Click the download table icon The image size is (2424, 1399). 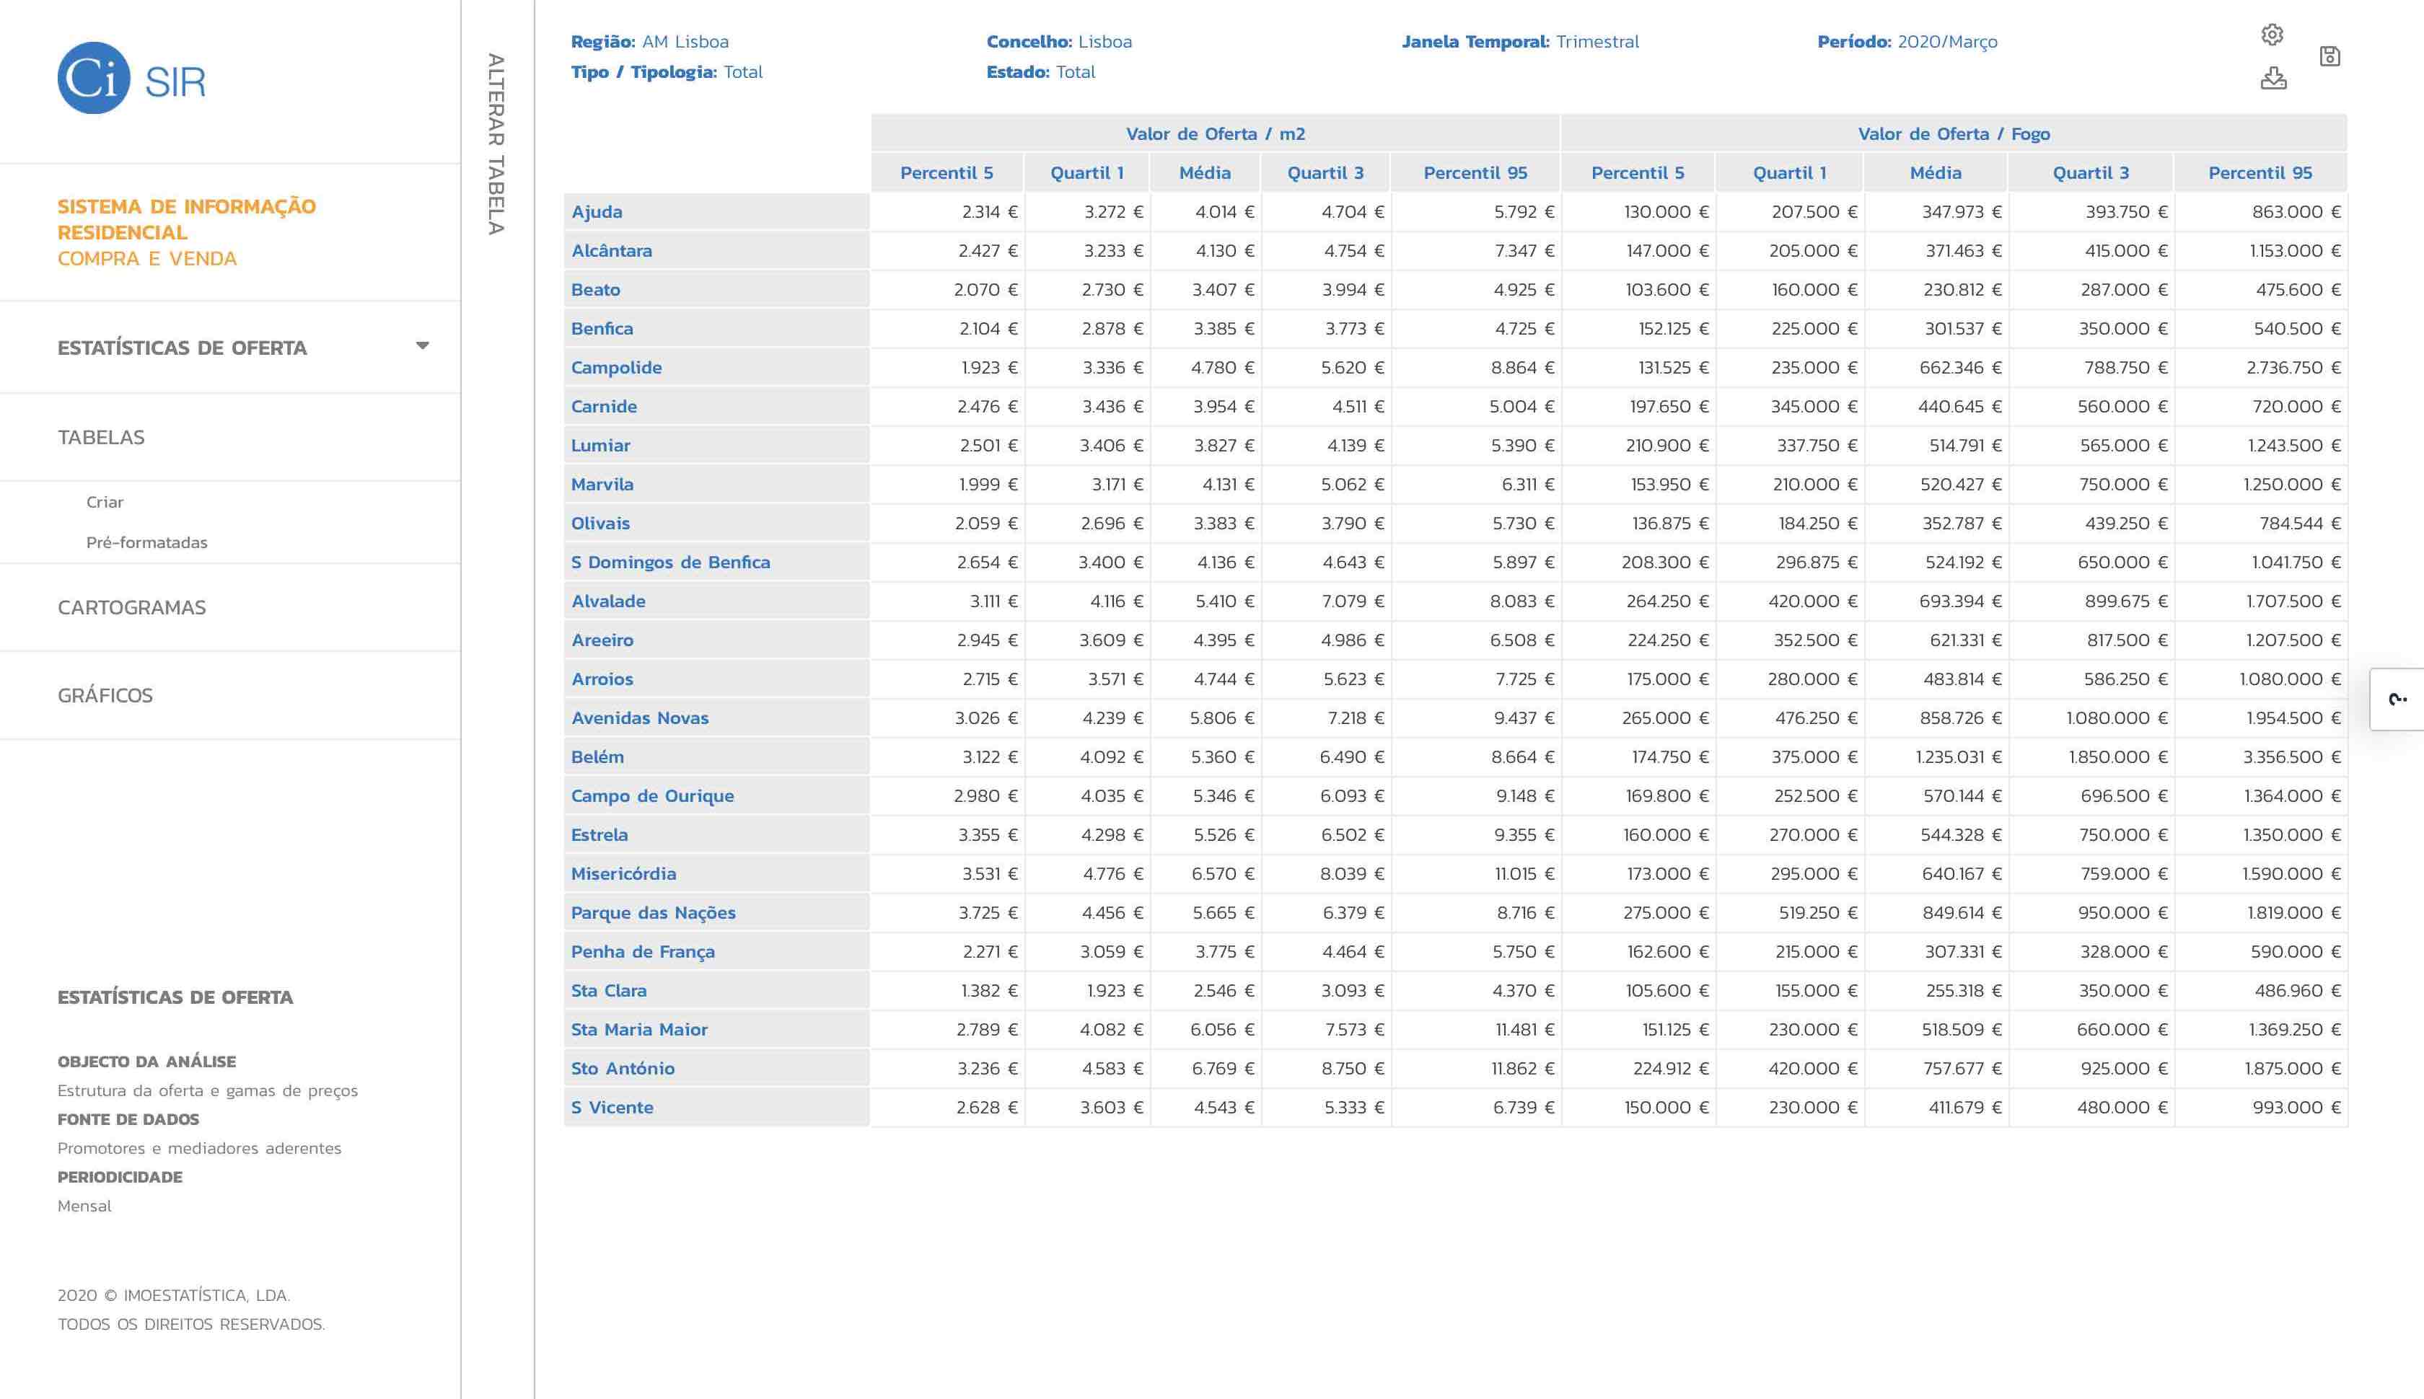click(2273, 78)
